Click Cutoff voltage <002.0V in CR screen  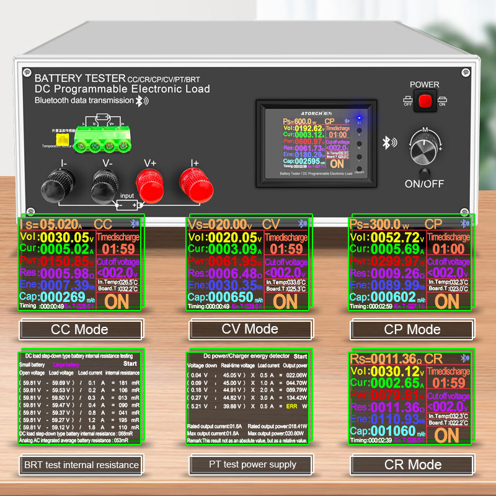(x=448, y=402)
